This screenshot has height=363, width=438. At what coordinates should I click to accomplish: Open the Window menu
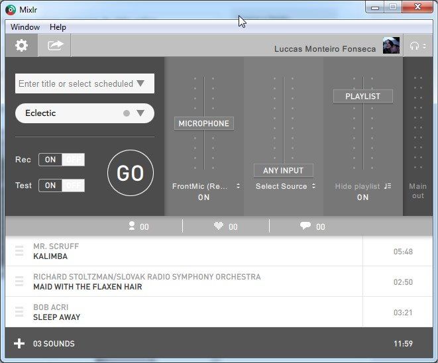coord(25,27)
